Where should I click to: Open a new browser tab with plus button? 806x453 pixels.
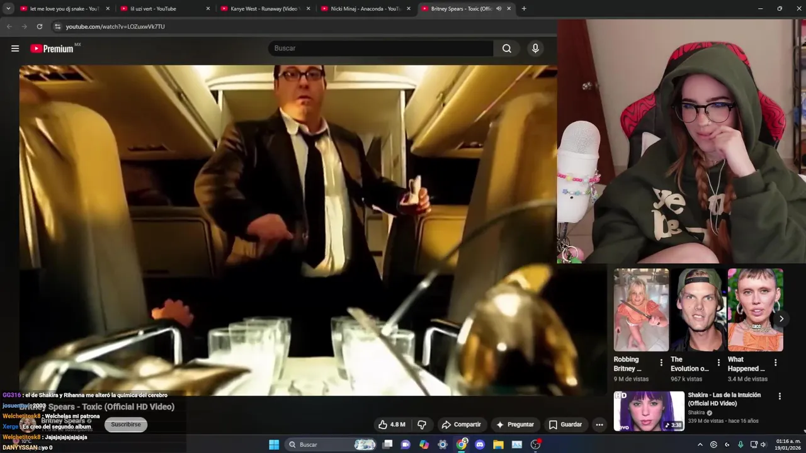524,9
